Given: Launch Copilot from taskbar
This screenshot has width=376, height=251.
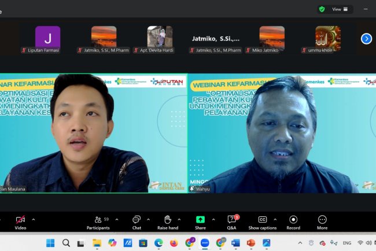Looking at the screenshot, I should click(112, 243).
